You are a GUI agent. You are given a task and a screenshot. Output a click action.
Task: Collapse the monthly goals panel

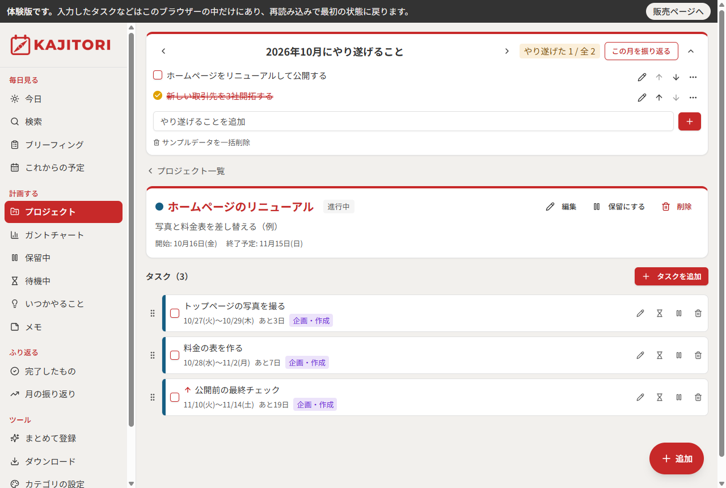coord(691,51)
